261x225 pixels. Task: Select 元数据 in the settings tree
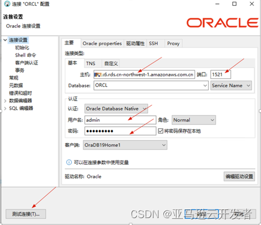click(x=16, y=86)
